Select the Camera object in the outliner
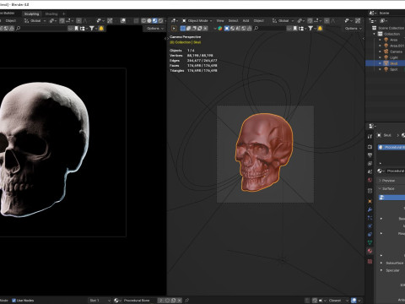Screen dimensions: 405x304 tap(396, 52)
